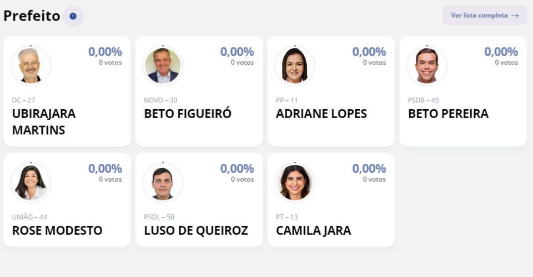Open Rose Modesto candidate photo

pyautogui.click(x=31, y=182)
